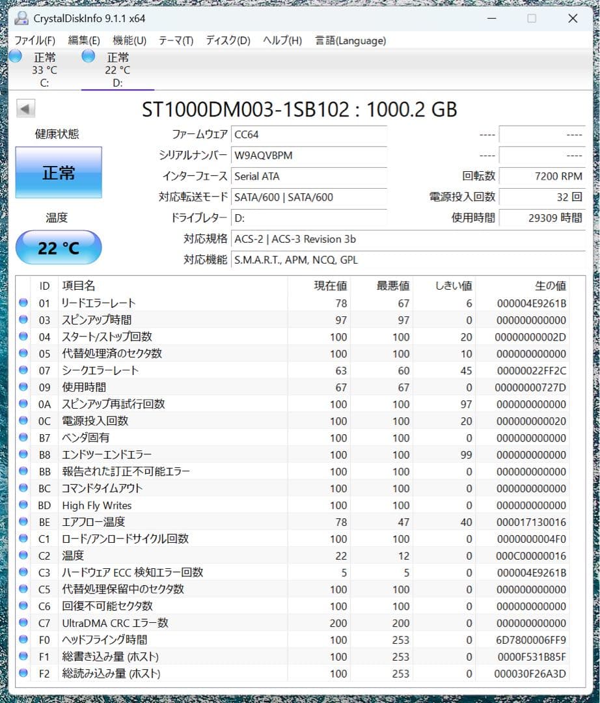The height and width of the screenshot is (703, 600).
Task: Click the blue dot beside シークエラーレート
Action: click(23, 370)
